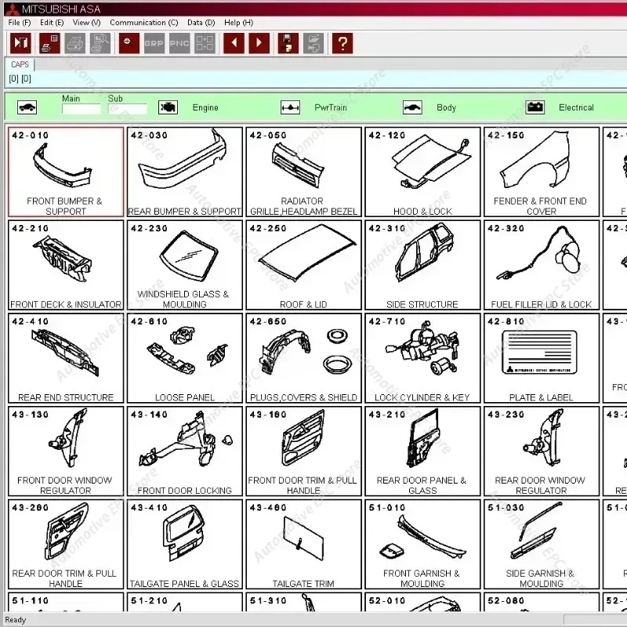Click the floppy disk save icon
The height and width of the screenshot is (627, 627).
tap(288, 43)
